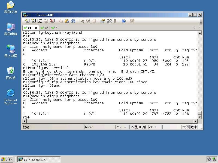Viewport: 218px width, 163px height.
Task: Click the tab scroll left arrow
Action: [x=194, y=28]
